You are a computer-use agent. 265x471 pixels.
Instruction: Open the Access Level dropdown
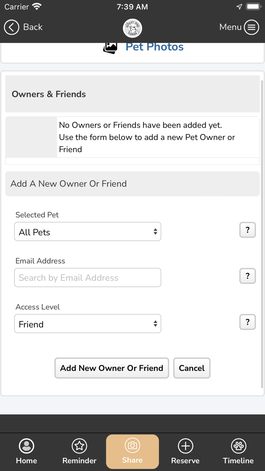[x=87, y=324]
